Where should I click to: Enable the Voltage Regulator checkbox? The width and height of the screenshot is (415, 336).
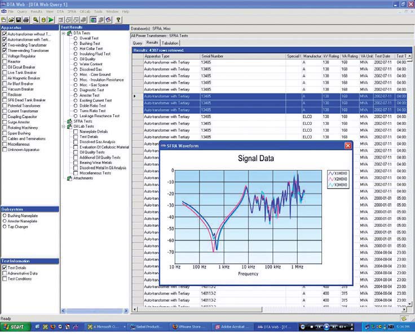coord(5,56)
